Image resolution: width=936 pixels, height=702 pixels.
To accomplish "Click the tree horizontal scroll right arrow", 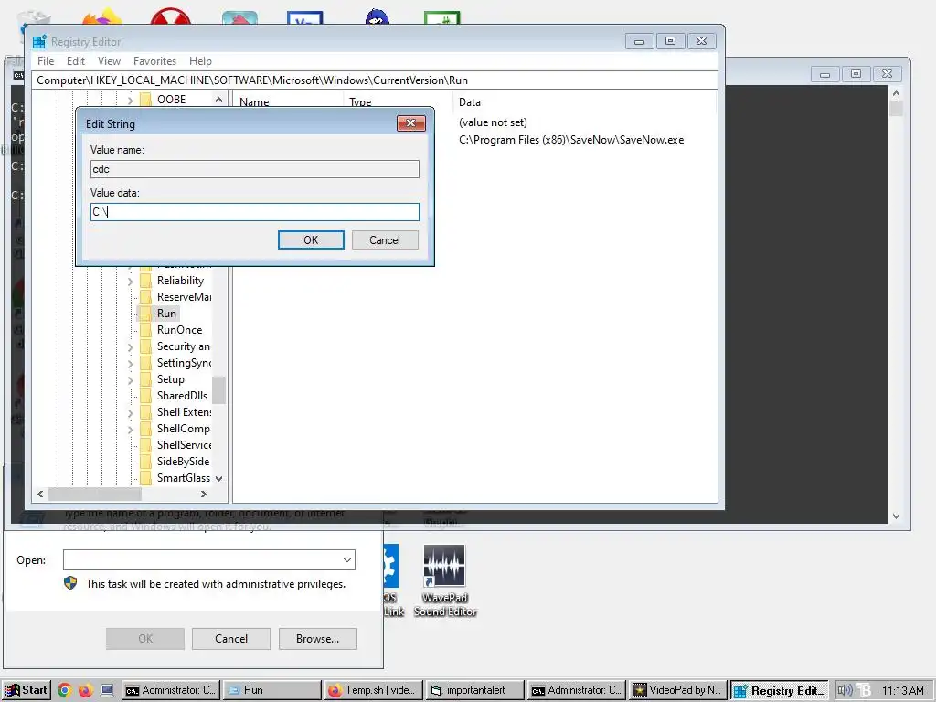I will click(204, 495).
